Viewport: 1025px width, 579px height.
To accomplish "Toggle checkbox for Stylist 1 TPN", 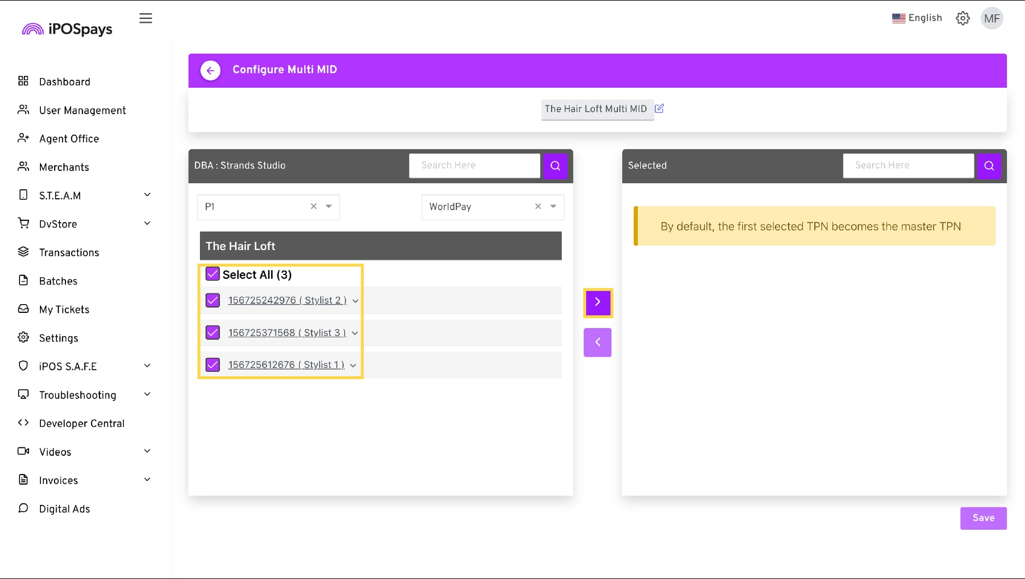I will pos(213,365).
